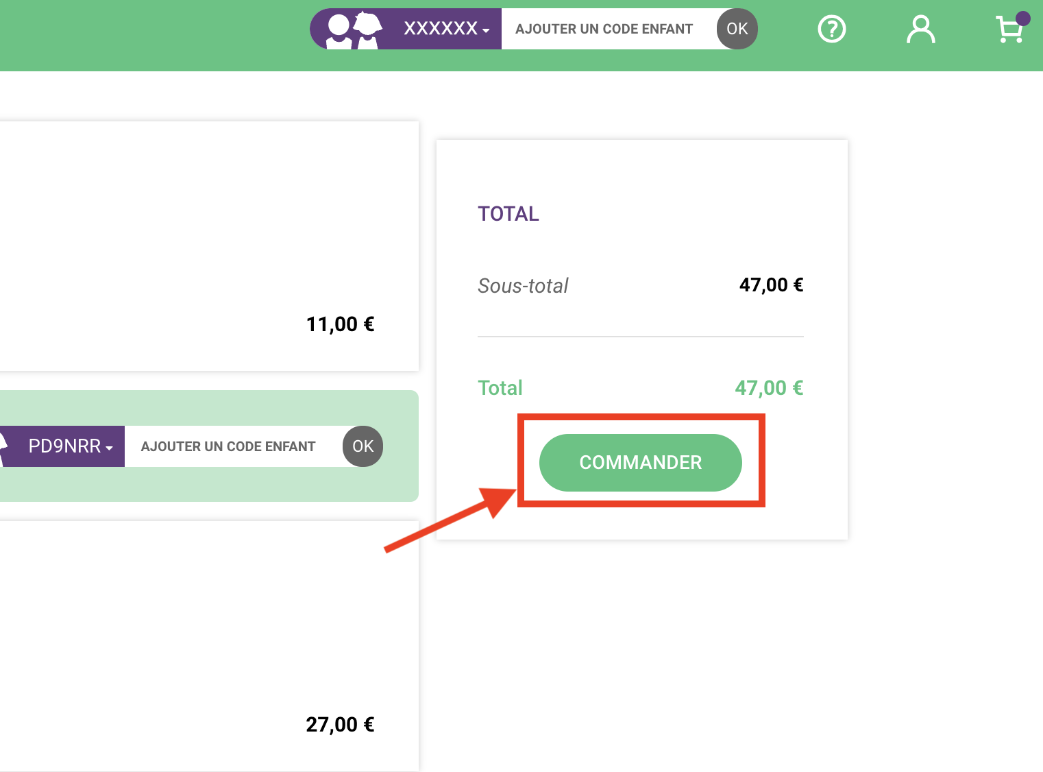Open the shopping cart icon
Screen dimensions: 1043x772
(x=1009, y=31)
